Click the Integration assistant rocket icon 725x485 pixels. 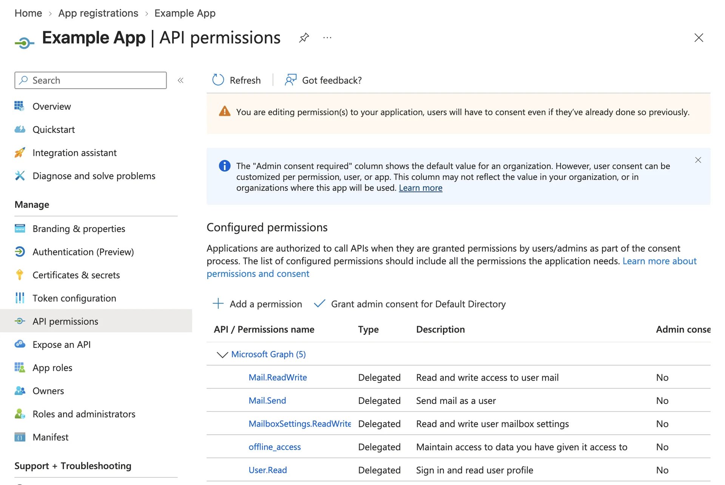[x=20, y=152]
